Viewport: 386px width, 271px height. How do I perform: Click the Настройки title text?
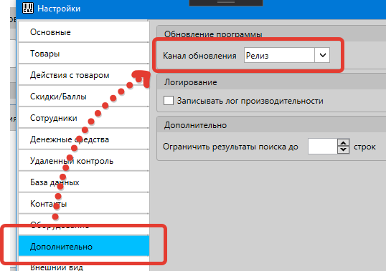click(x=59, y=9)
